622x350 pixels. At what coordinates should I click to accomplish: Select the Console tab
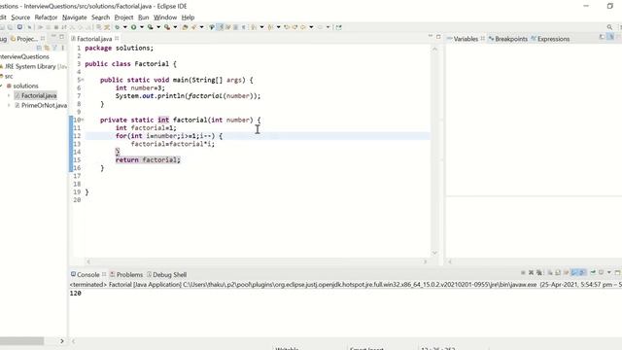[87, 274]
